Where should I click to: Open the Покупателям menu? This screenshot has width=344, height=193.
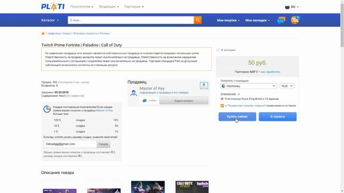82,6
